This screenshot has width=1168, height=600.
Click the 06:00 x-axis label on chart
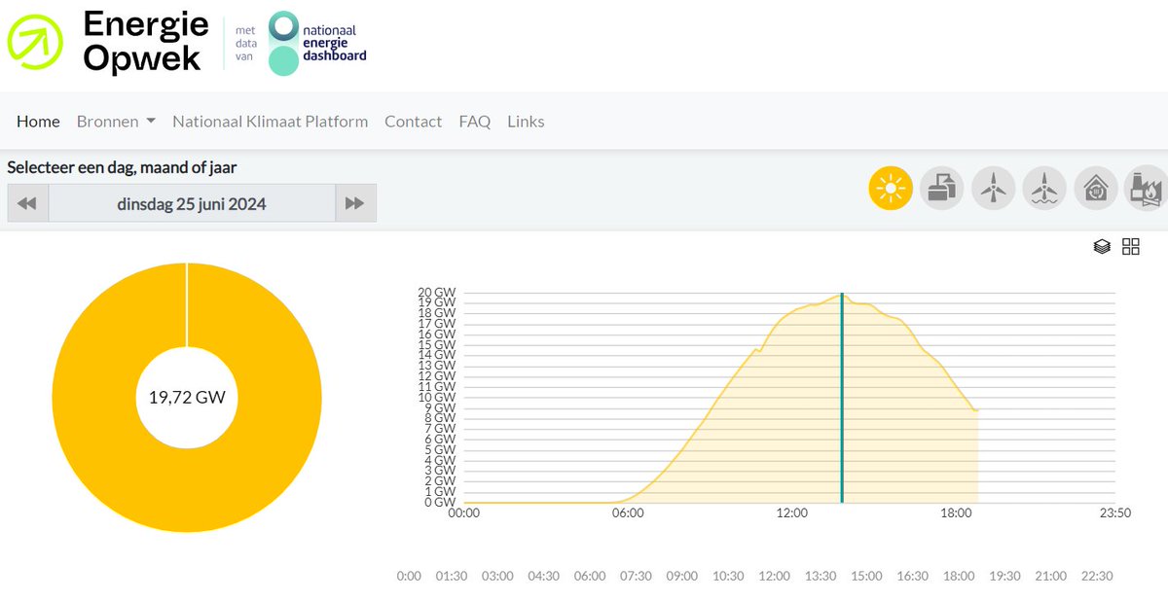[628, 513]
